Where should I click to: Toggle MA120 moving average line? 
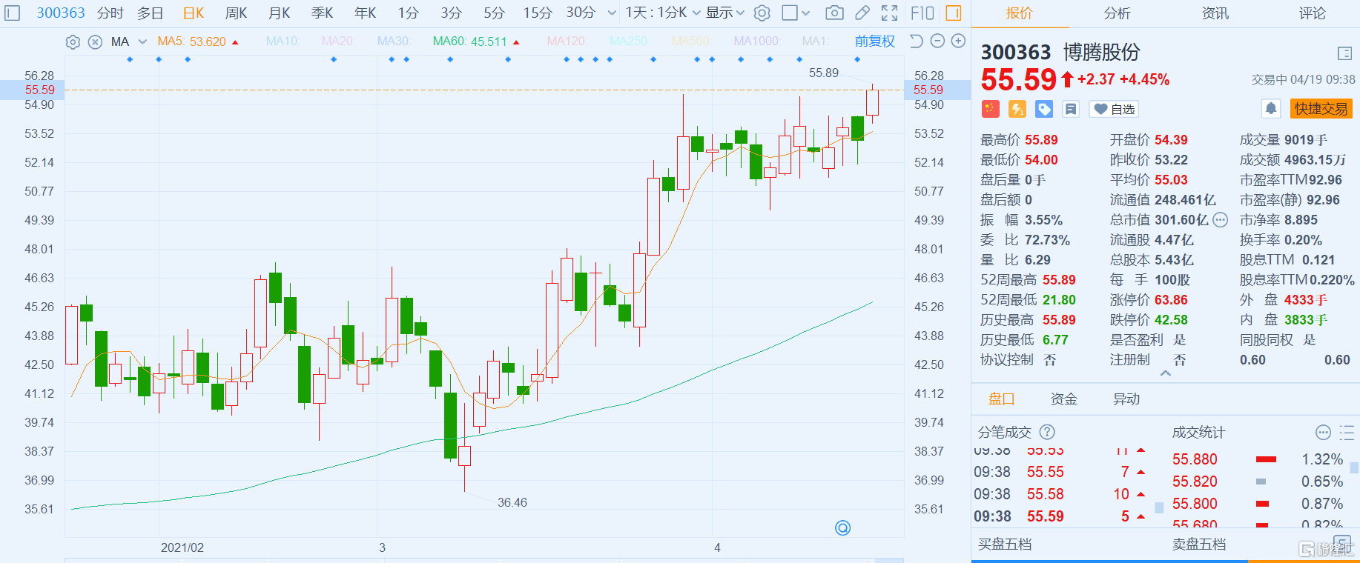567,41
